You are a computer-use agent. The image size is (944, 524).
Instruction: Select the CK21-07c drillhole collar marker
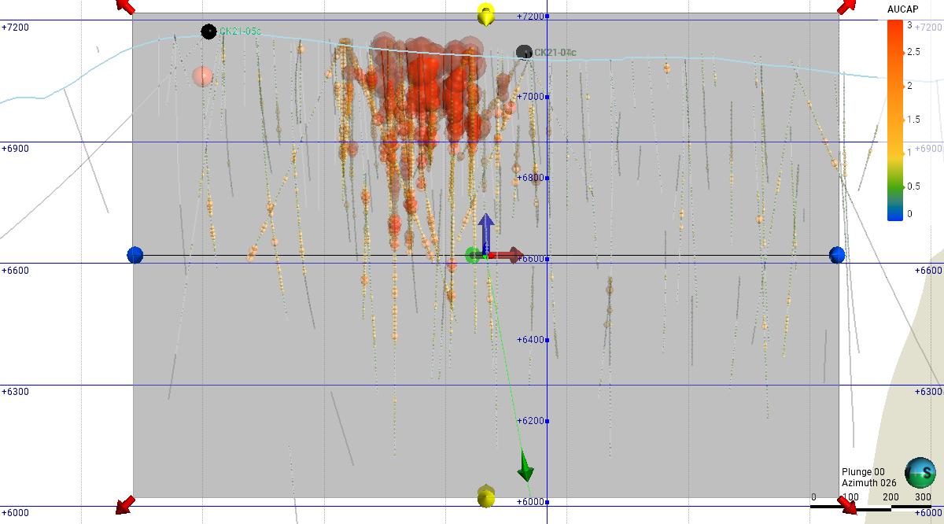[524, 53]
